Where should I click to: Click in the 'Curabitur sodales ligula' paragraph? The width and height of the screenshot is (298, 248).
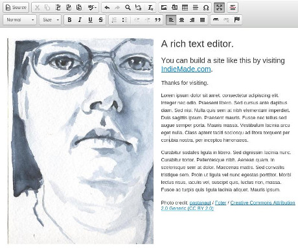(226, 171)
